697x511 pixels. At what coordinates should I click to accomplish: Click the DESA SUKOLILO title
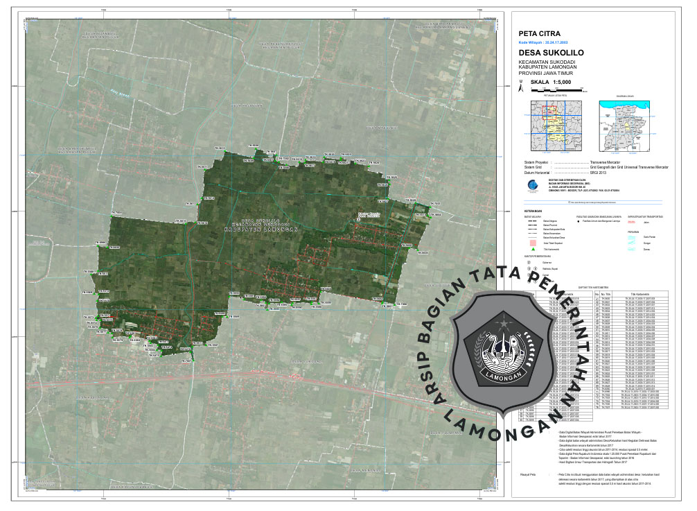[552, 53]
